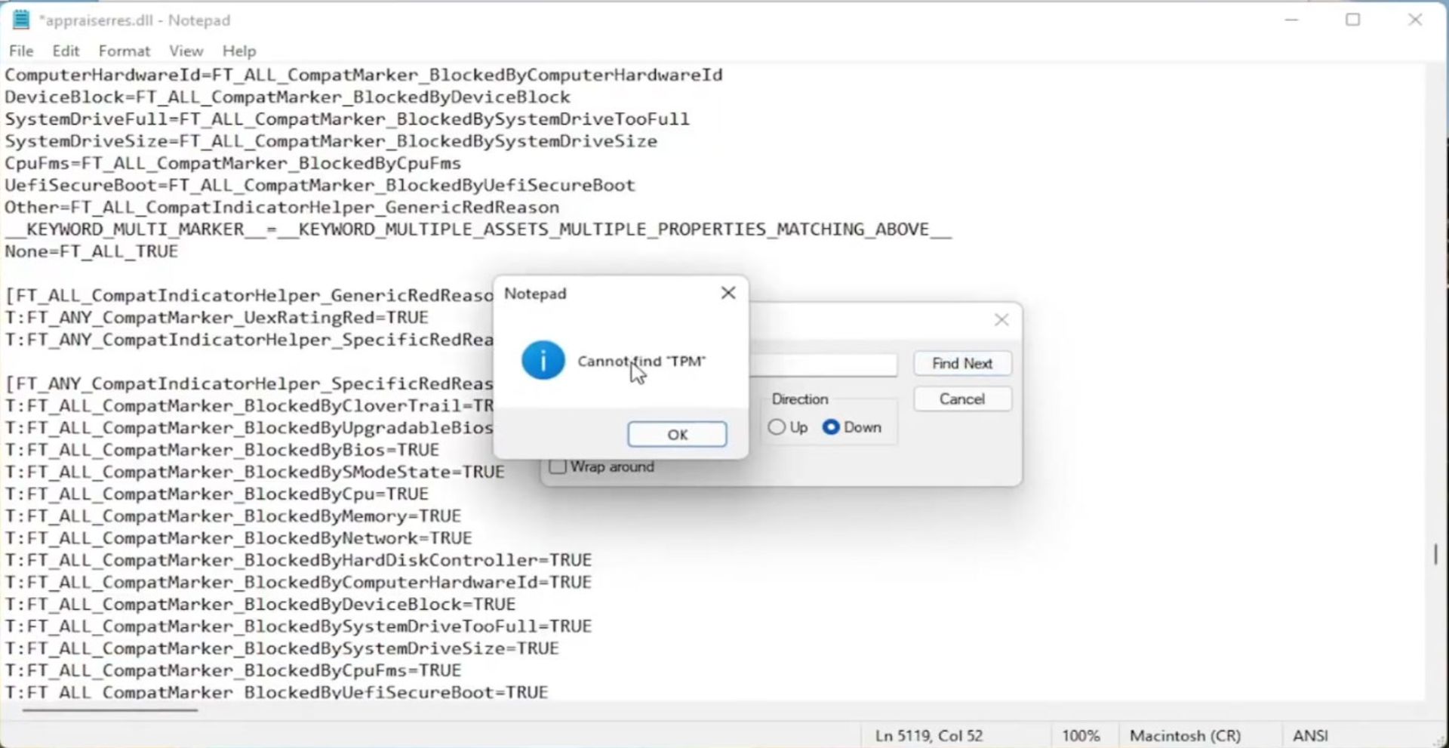Select the Down direction radio button
The width and height of the screenshot is (1449, 748).
tap(831, 427)
